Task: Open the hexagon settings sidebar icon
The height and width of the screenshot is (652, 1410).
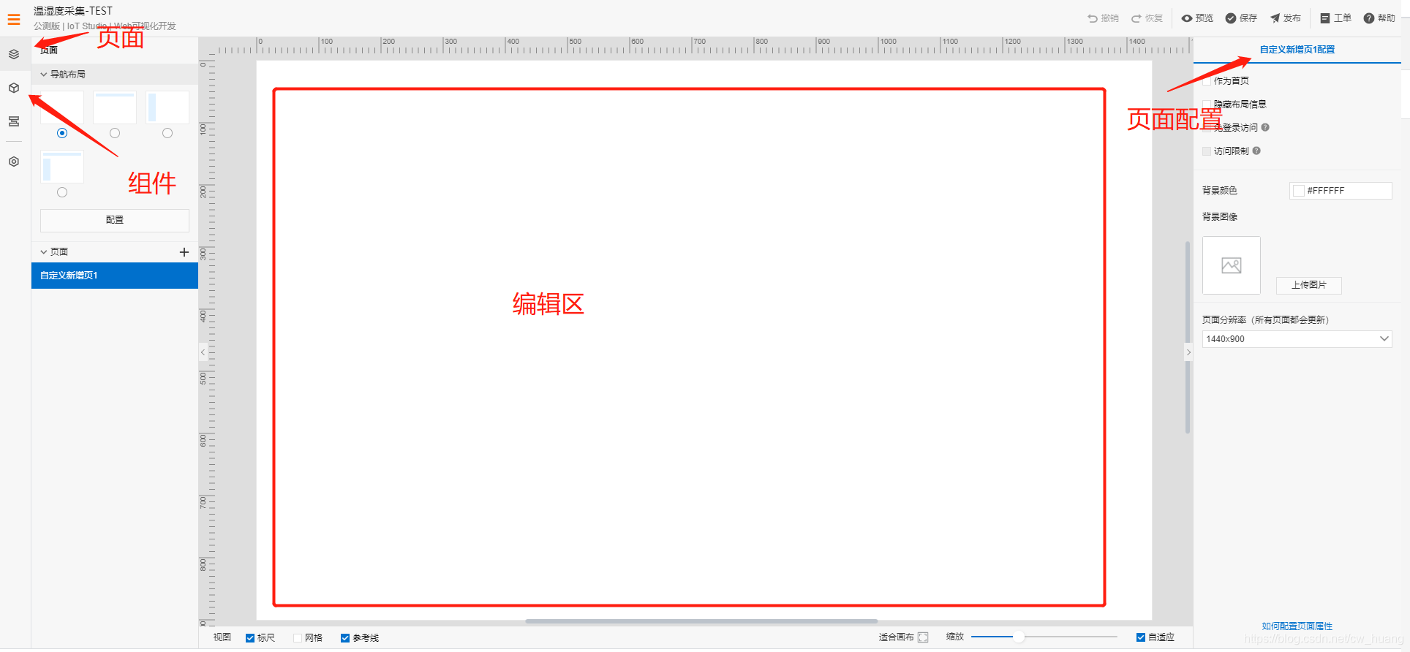Action: [14, 162]
